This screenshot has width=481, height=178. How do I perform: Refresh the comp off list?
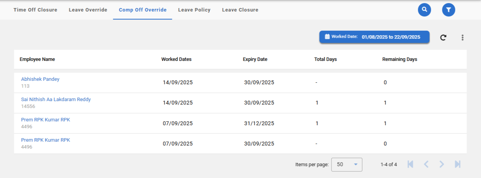[x=443, y=38]
